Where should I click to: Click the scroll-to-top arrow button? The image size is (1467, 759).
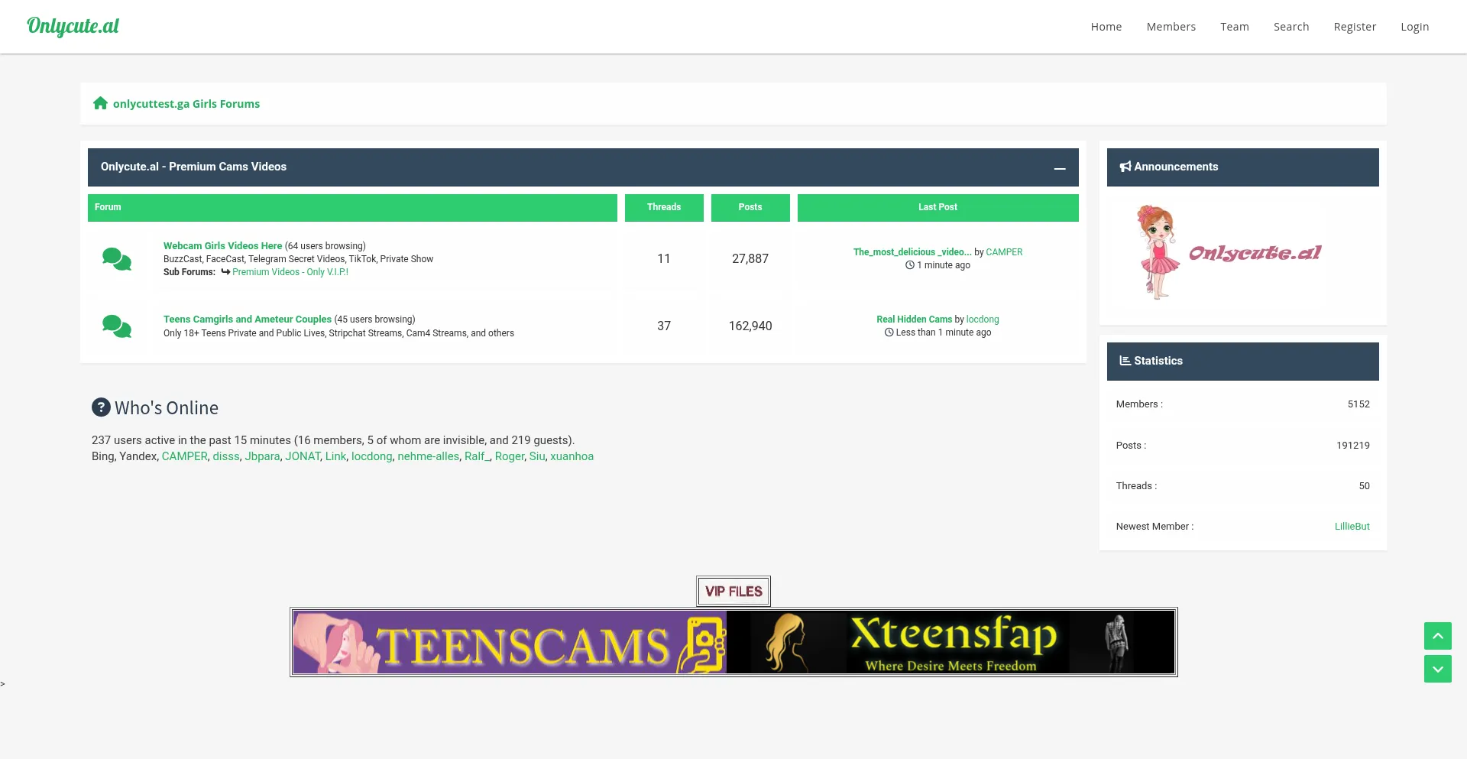pyautogui.click(x=1437, y=636)
